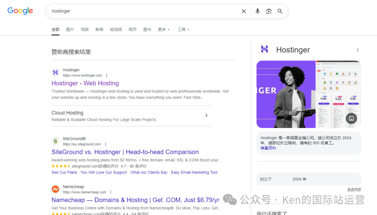The height and width of the screenshot is (215, 377).
Task: Open knowledge panel more options menu
Action: 358,50
